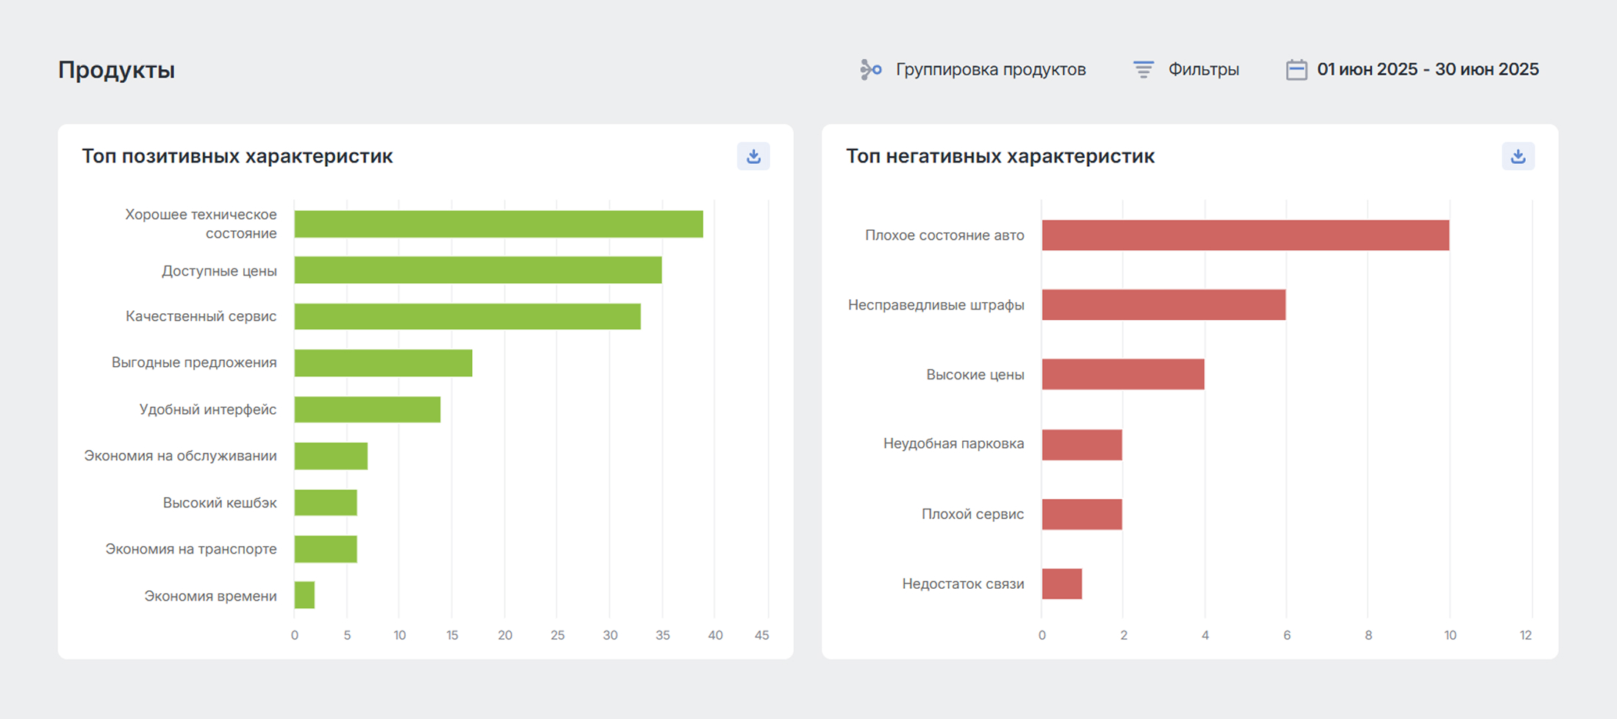This screenshot has width=1617, height=719.
Task: Download the negative characteristics chart
Action: 1518,156
